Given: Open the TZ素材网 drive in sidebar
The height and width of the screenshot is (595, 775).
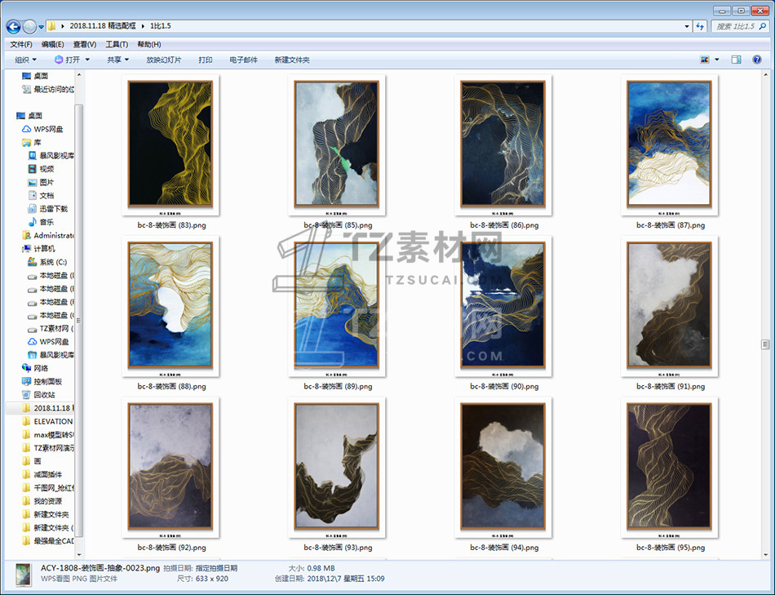Looking at the screenshot, I should [51, 328].
